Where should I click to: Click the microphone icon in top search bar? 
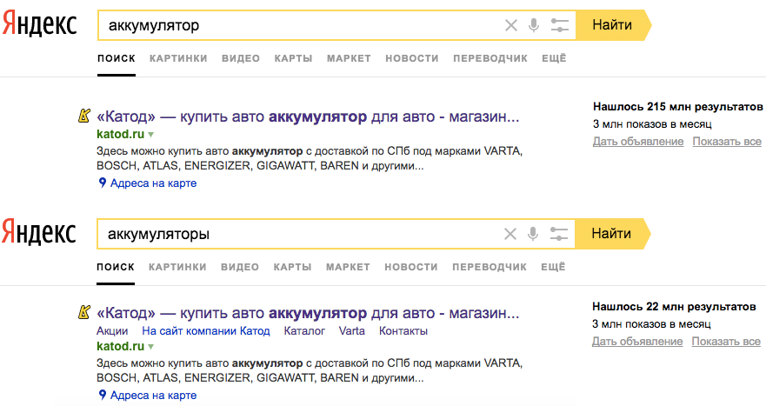coord(534,25)
